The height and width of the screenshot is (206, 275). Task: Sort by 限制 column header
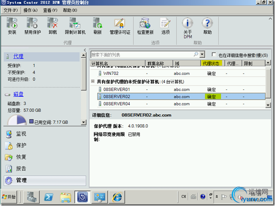coord(254,63)
